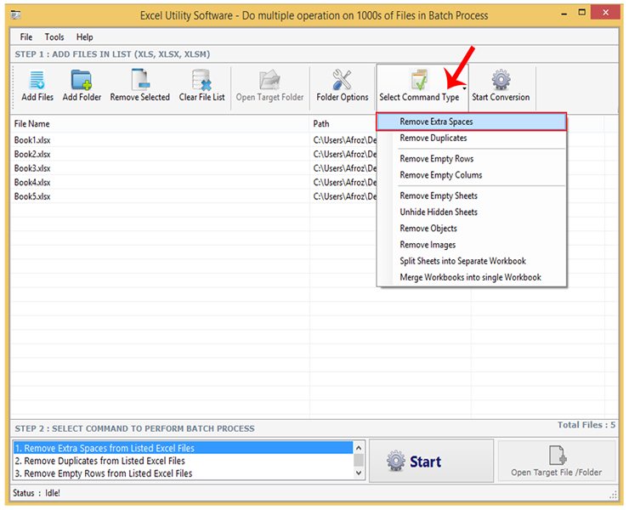
Task: Click the Remove Selected icon
Action: 140,79
